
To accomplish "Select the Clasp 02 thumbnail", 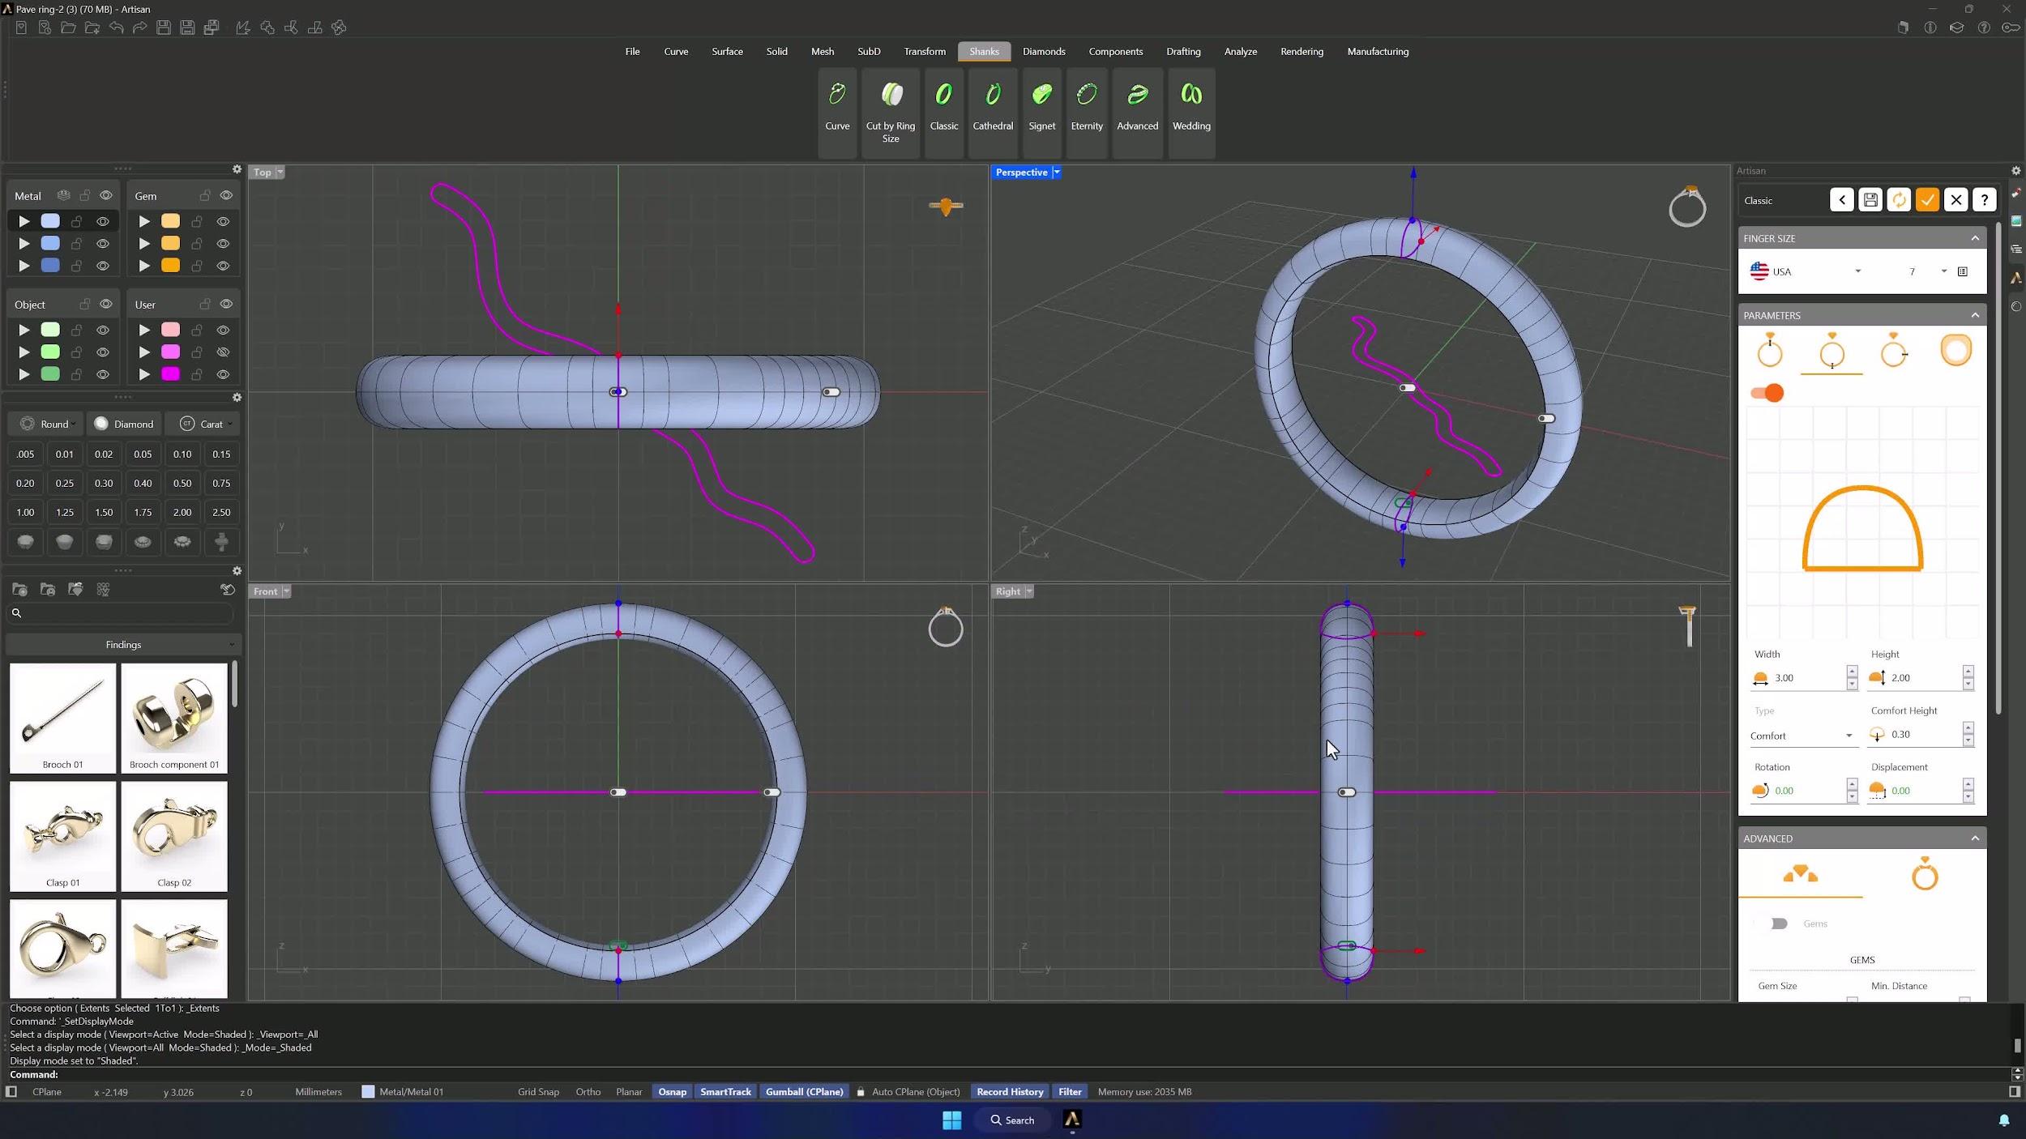I will 174,835.
